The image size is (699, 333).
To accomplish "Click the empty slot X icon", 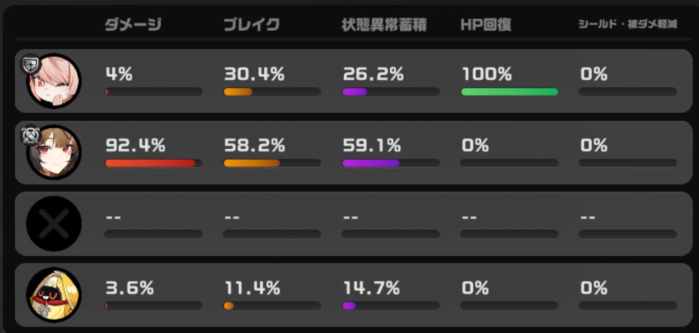I will pos(54,224).
